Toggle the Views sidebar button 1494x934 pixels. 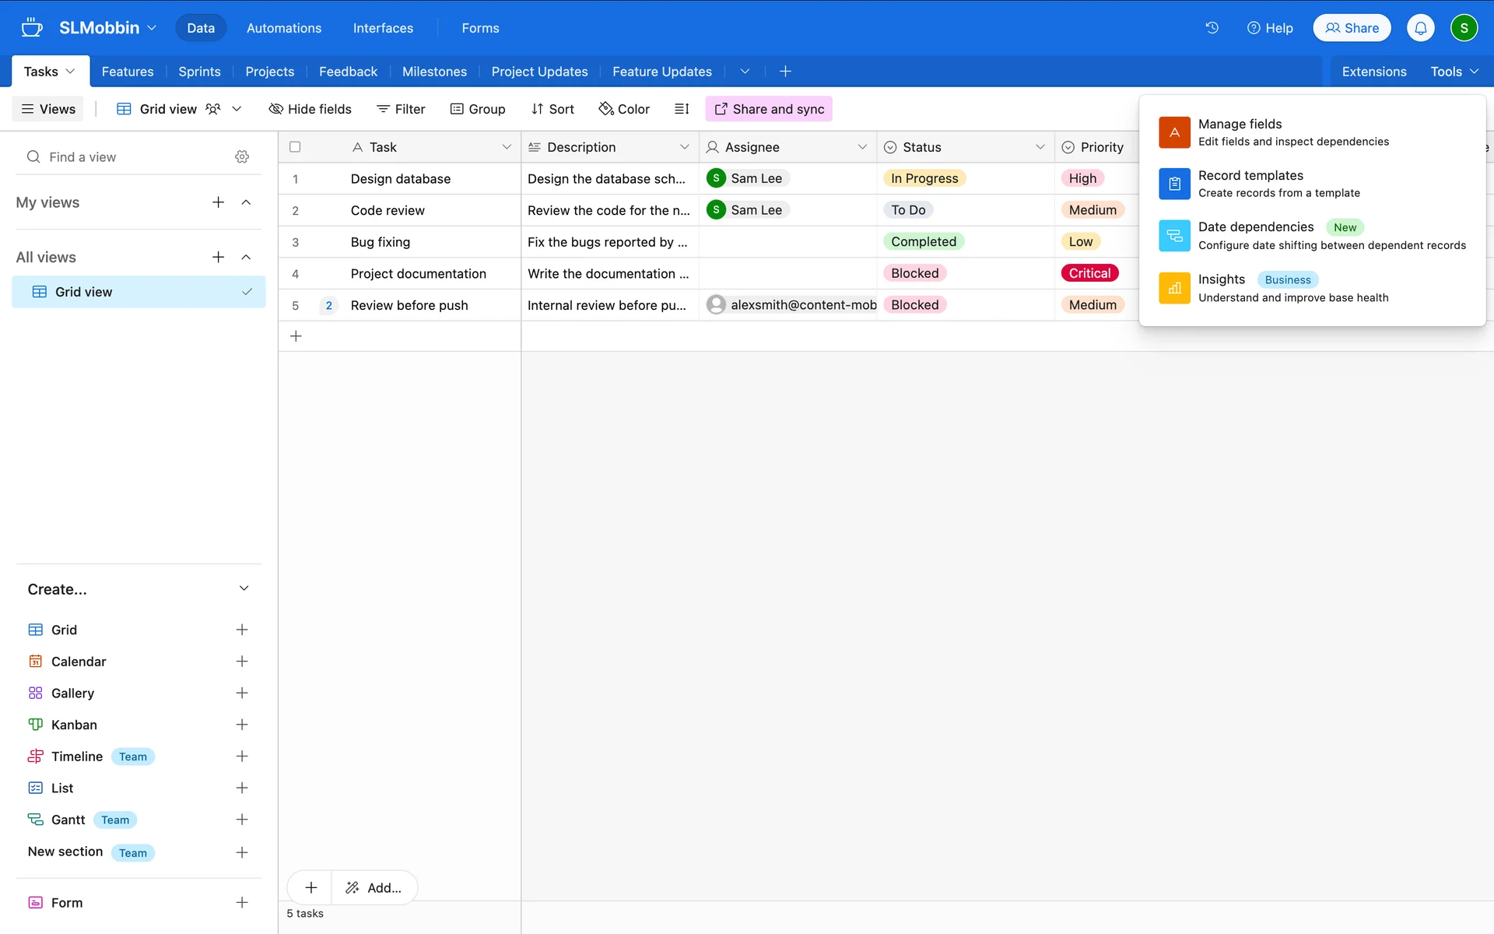[x=48, y=109]
